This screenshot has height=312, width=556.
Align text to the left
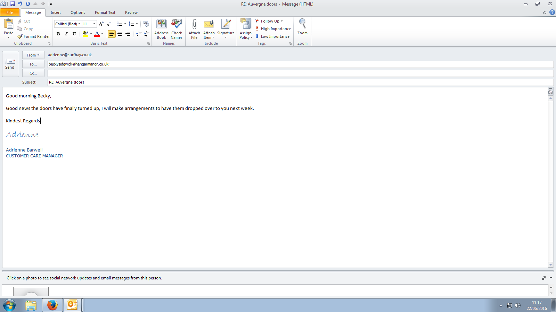(x=112, y=34)
